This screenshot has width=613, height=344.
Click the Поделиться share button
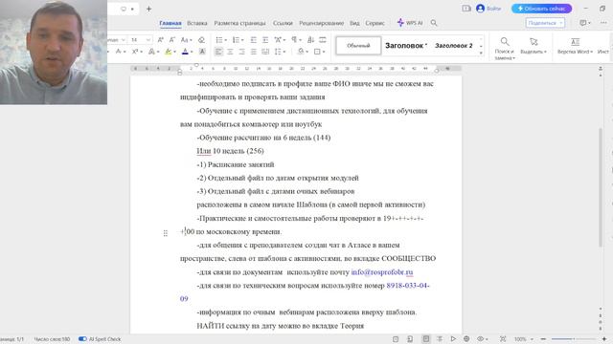[x=545, y=23]
